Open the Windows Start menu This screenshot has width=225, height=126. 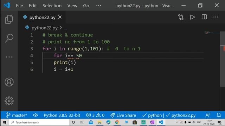tap(5, 122)
